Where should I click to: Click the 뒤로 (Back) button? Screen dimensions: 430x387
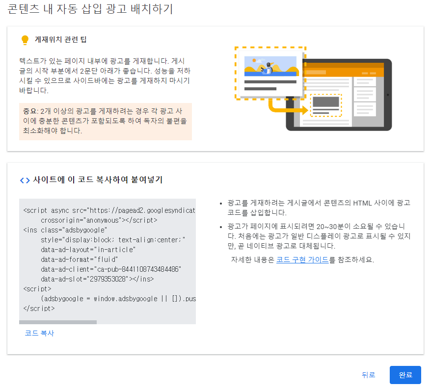pos(368,375)
